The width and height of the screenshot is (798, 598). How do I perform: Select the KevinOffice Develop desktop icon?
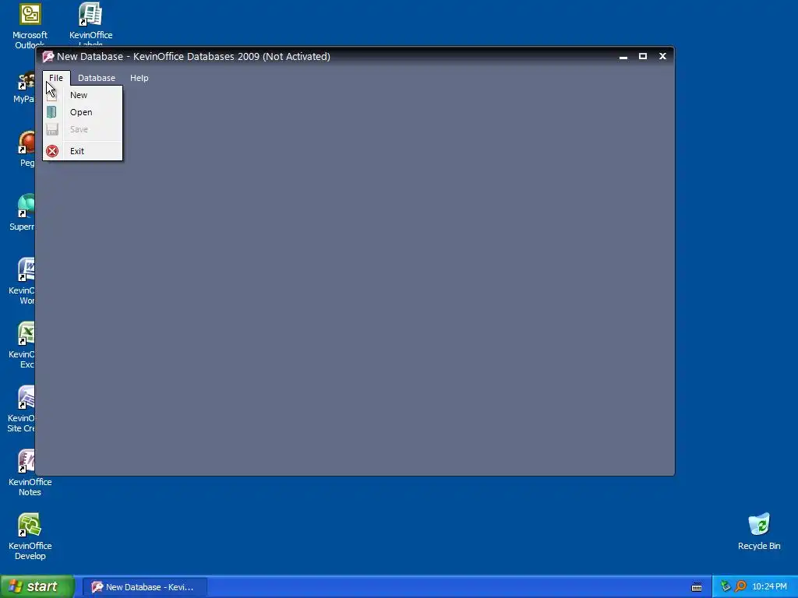30,536
